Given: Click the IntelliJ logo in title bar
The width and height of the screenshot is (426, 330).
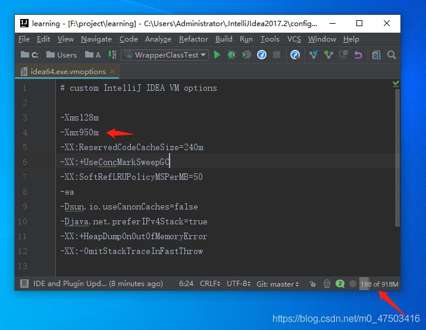Looking at the screenshot, I should [24, 23].
